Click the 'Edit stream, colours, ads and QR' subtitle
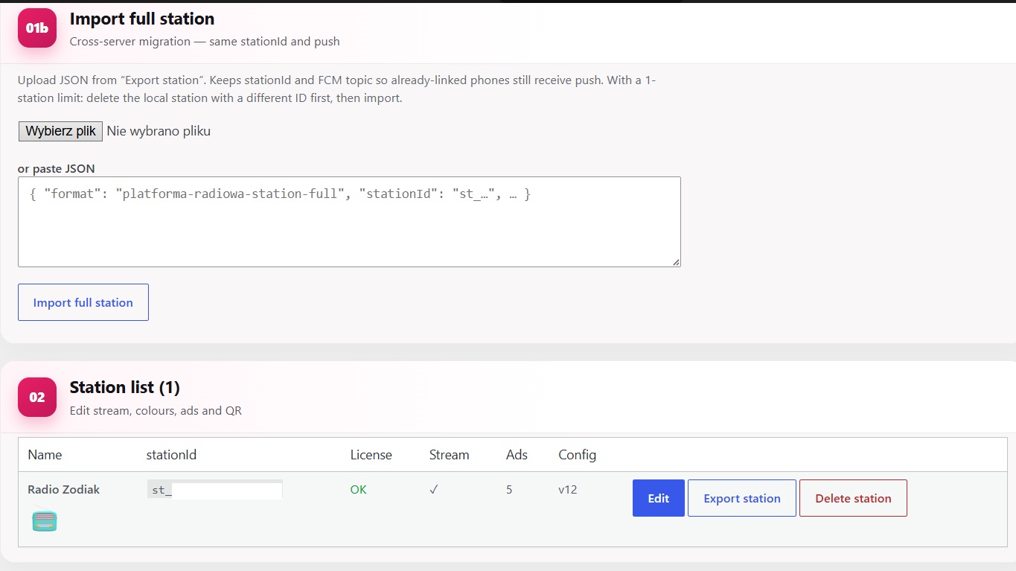The image size is (1016, 571). click(156, 410)
